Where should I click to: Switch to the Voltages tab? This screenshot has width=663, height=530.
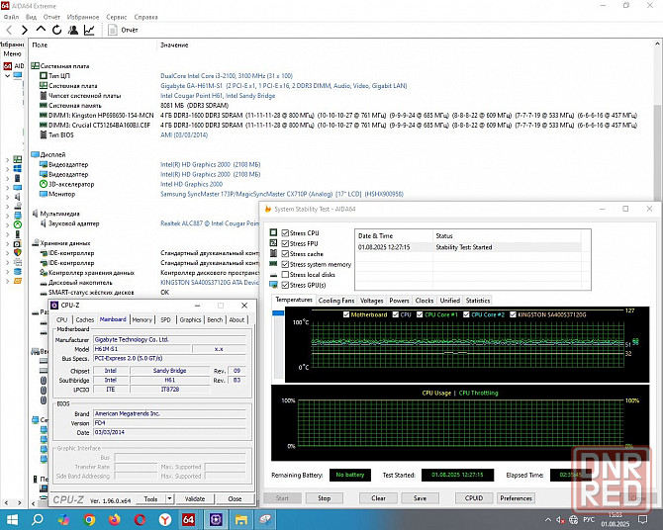(372, 301)
